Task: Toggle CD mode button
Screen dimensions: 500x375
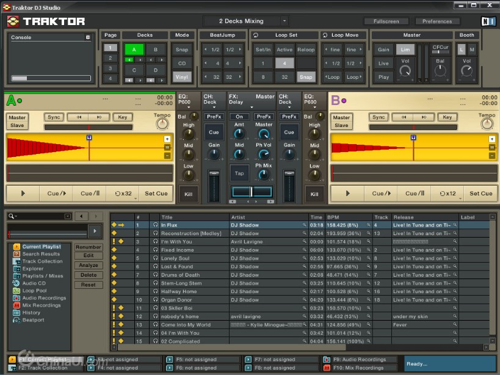Action: (x=182, y=63)
